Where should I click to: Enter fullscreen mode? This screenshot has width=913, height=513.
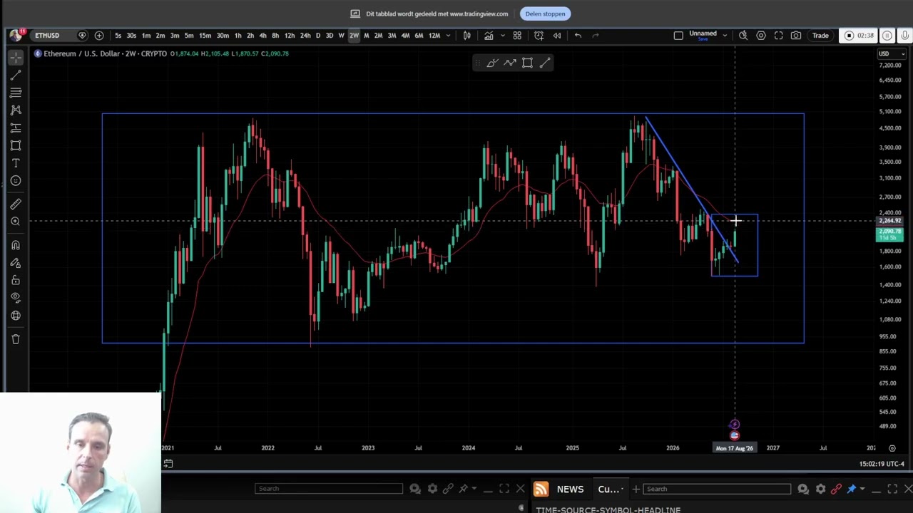(x=779, y=36)
